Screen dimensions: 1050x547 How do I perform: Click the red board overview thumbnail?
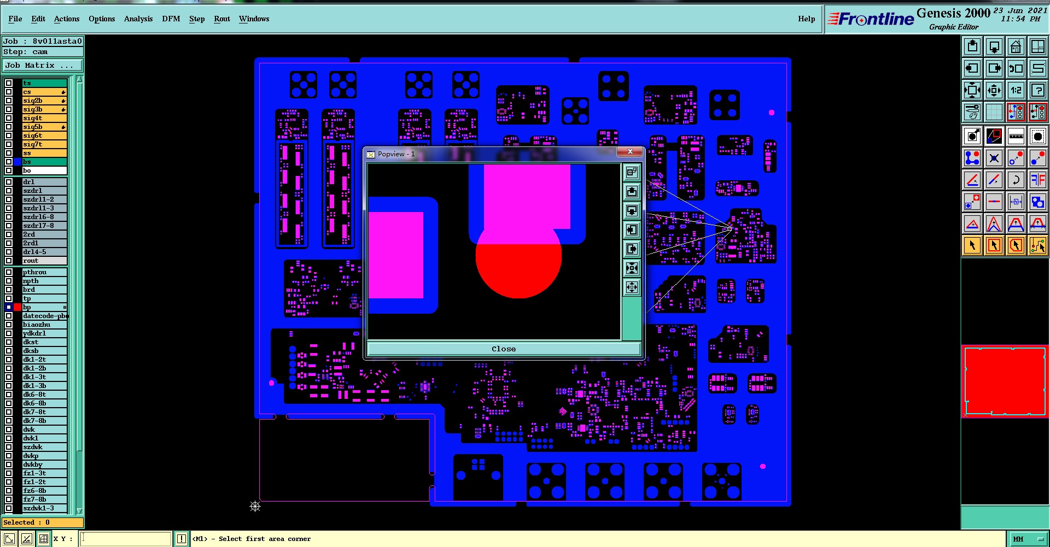1005,381
